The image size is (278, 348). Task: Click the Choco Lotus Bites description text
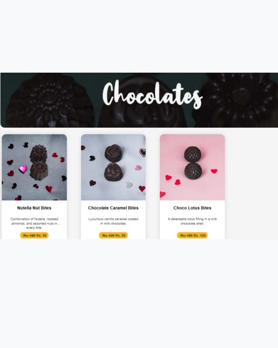pos(192,221)
